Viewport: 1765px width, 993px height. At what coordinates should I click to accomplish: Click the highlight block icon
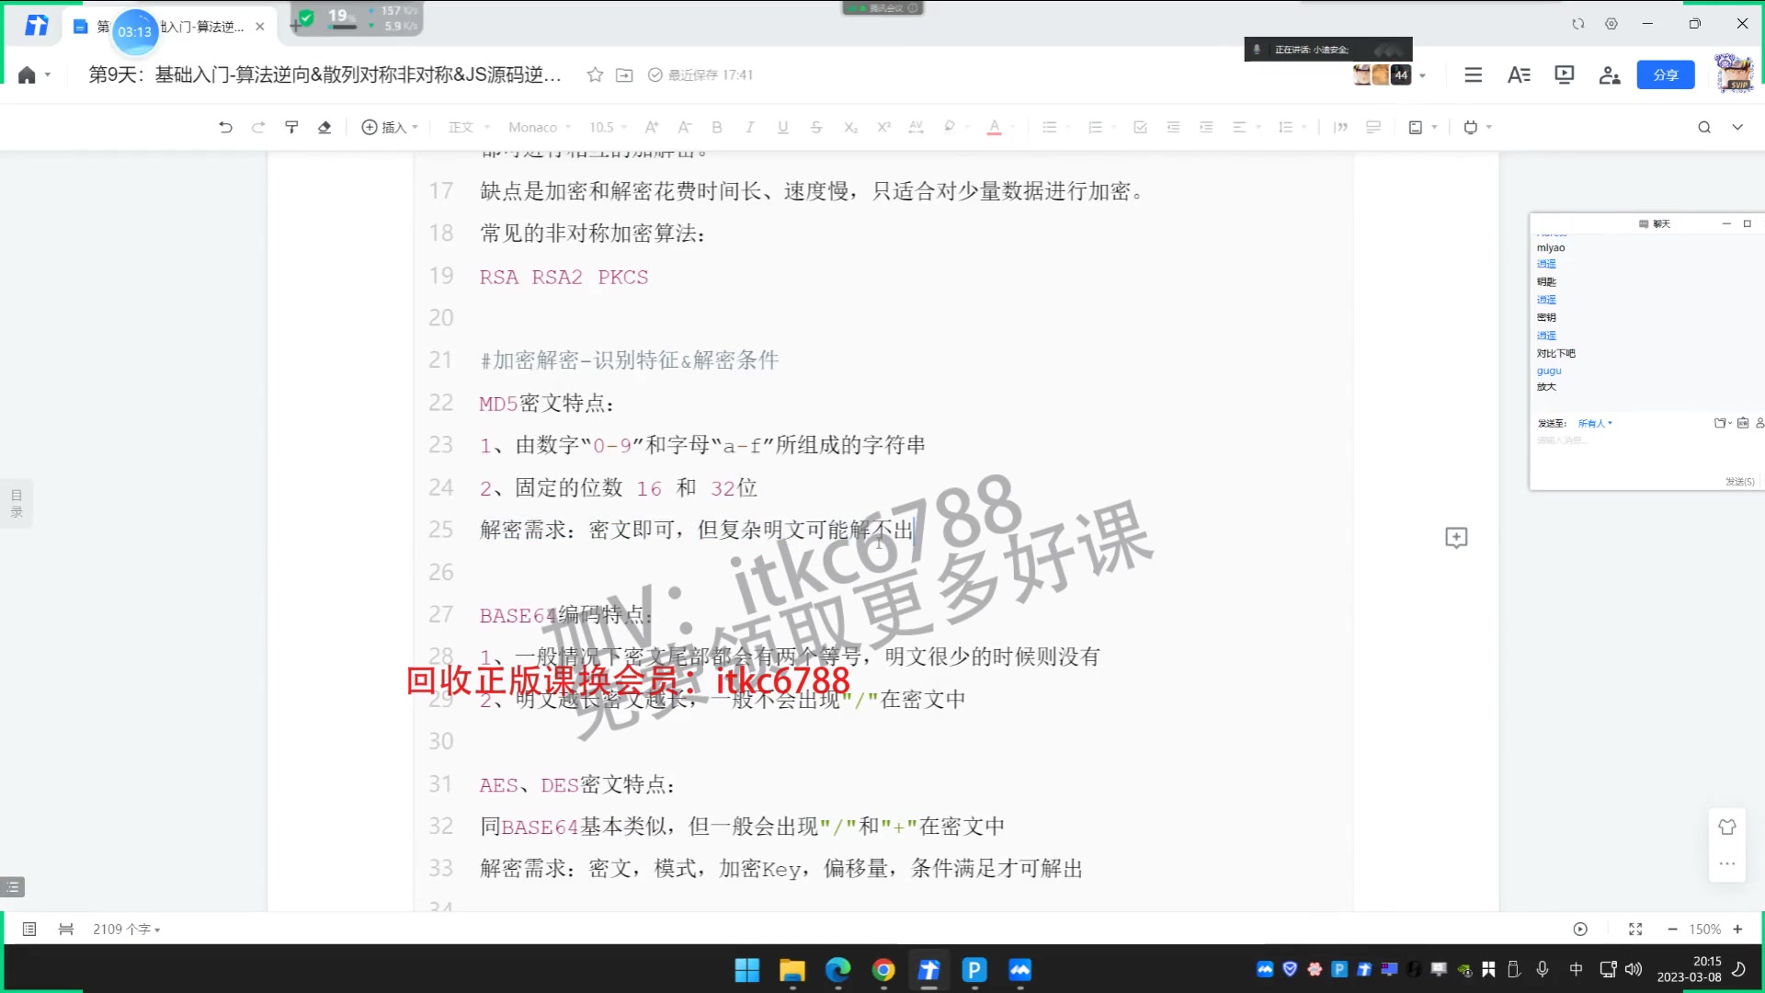pyautogui.click(x=1373, y=127)
